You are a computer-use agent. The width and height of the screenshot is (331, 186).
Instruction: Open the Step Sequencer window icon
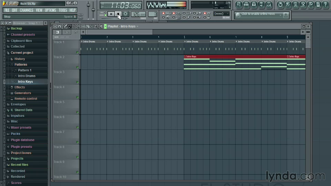tap(246, 4)
